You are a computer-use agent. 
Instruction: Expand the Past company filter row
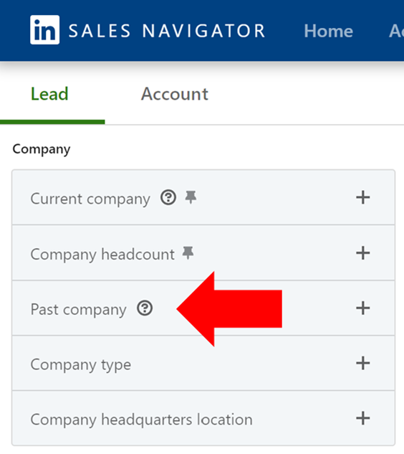[203, 308]
